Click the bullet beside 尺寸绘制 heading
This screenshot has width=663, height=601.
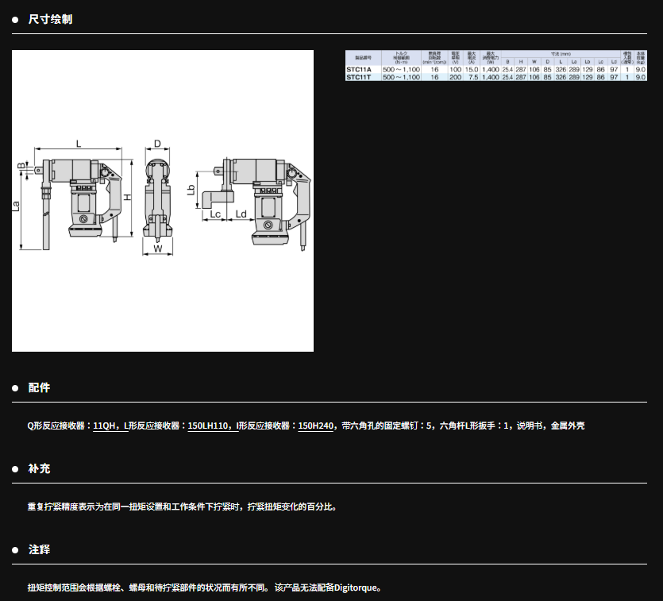(15, 19)
